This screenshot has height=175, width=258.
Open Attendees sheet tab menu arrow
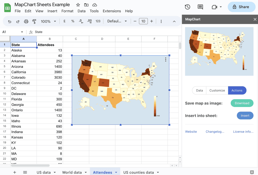point(116,172)
